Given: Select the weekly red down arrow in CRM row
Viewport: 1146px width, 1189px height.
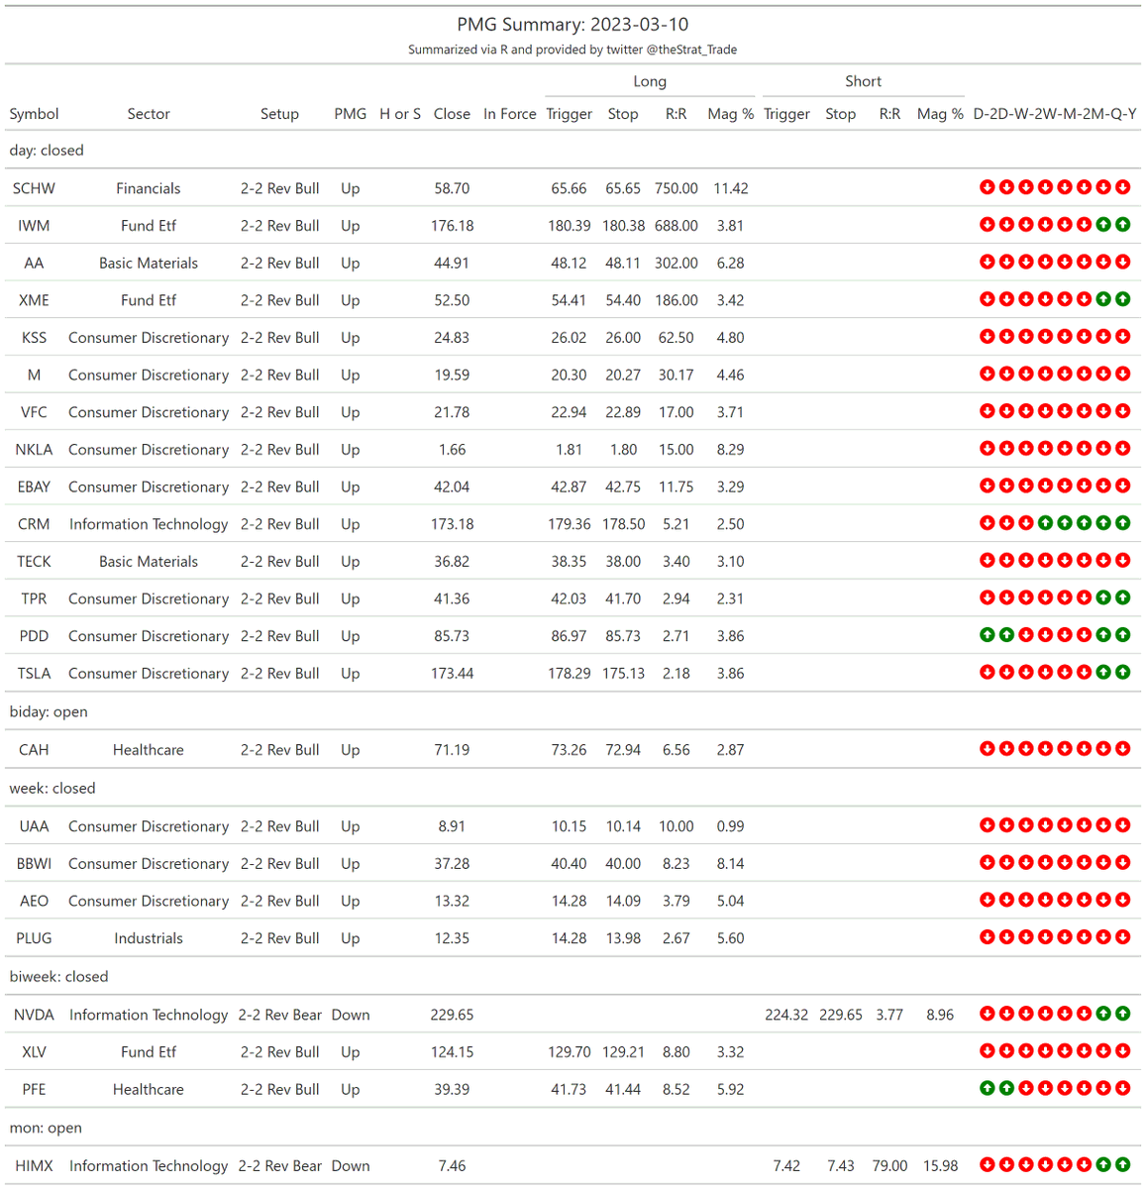Looking at the screenshot, I should [1025, 523].
